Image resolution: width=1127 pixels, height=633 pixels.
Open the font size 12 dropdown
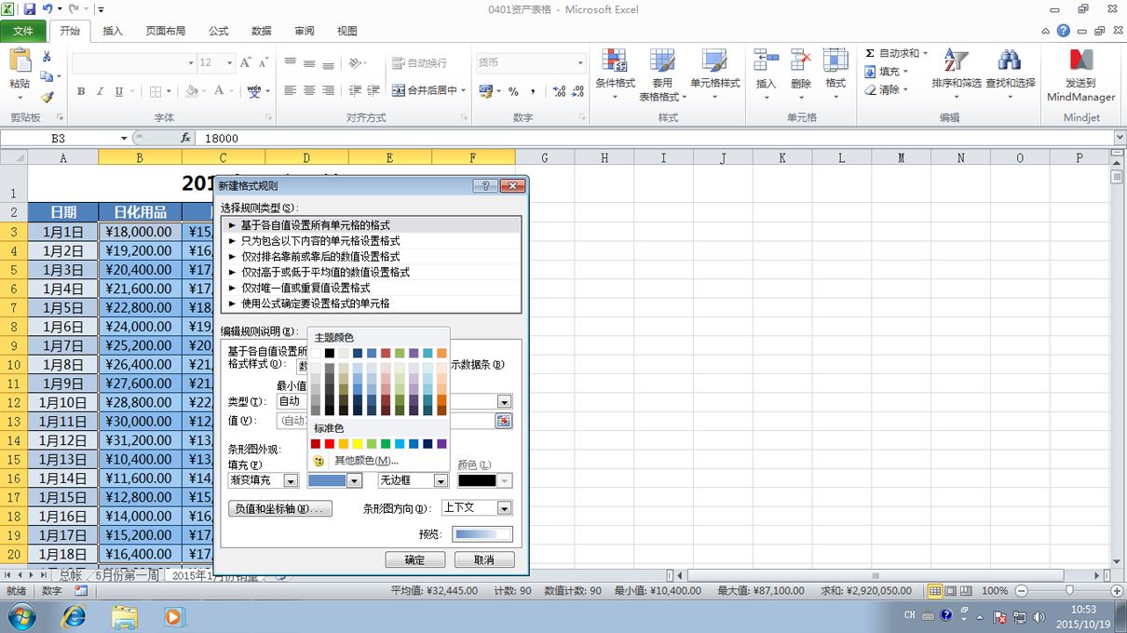click(x=230, y=62)
